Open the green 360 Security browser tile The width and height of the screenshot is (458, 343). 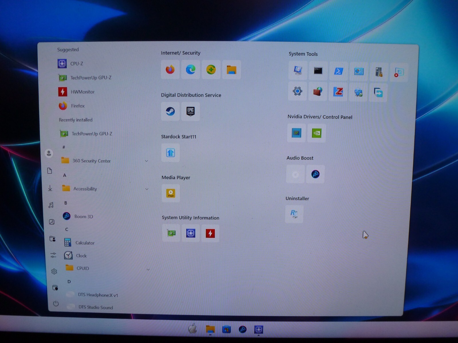click(211, 69)
